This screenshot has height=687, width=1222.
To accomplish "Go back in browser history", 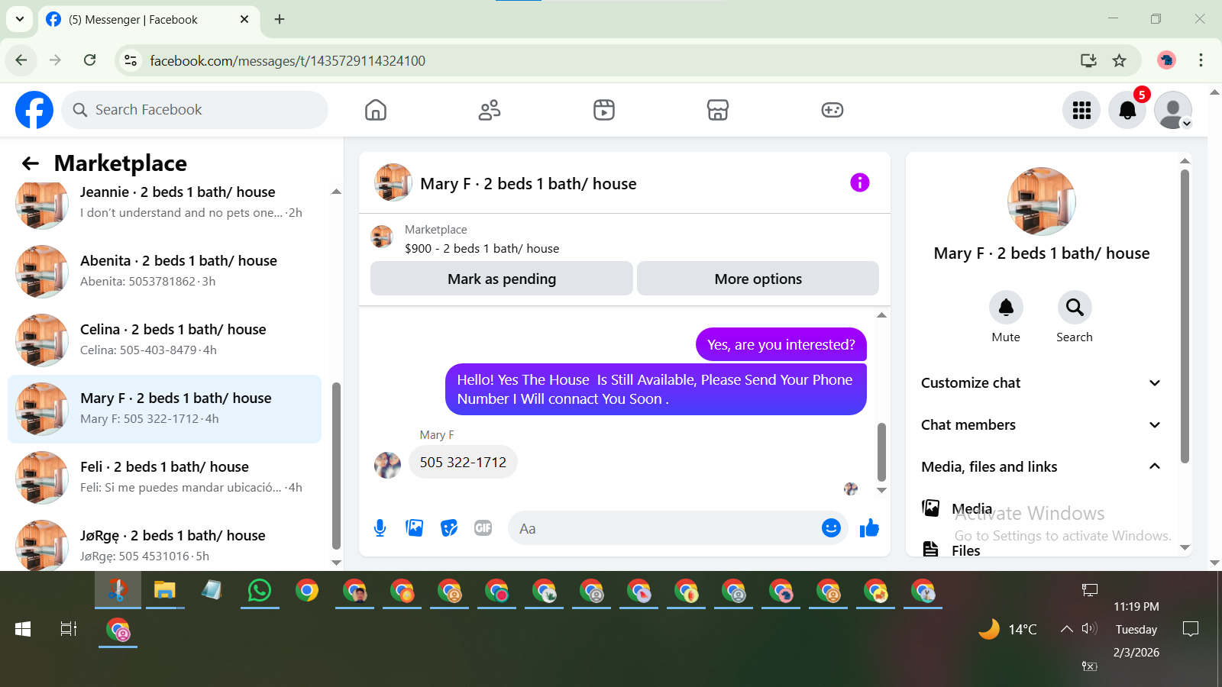I will (21, 60).
